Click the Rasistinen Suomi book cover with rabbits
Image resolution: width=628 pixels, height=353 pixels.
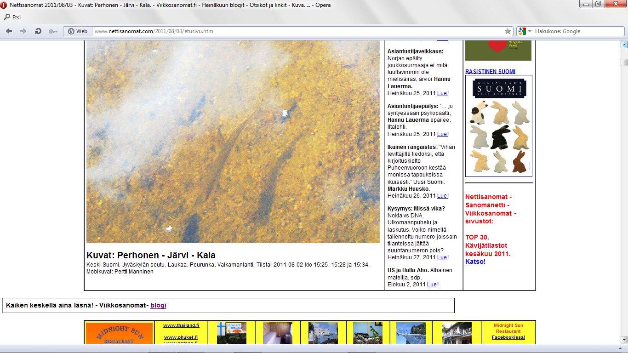498,126
